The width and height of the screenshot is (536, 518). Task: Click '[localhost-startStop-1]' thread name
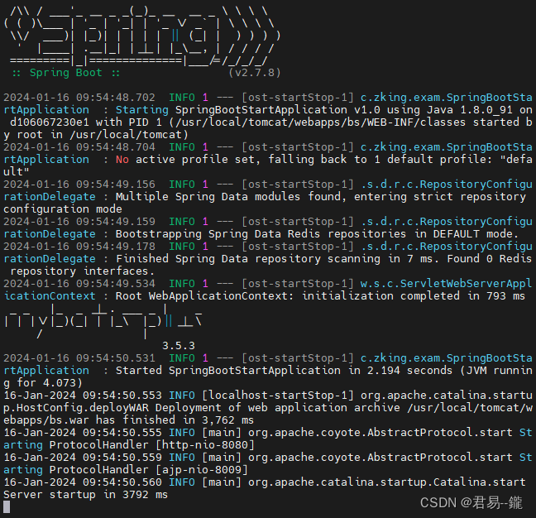pos(278,396)
